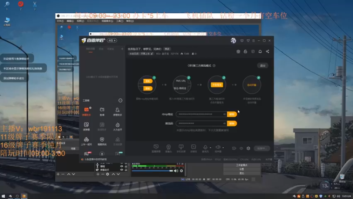Click the help icon beside OBS第三方推流模式
Viewport: 353px width, 199px height.
214,65
